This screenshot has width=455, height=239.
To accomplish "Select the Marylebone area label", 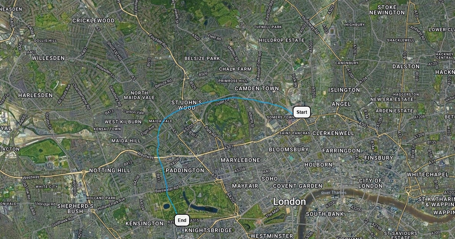I will click(x=240, y=160).
